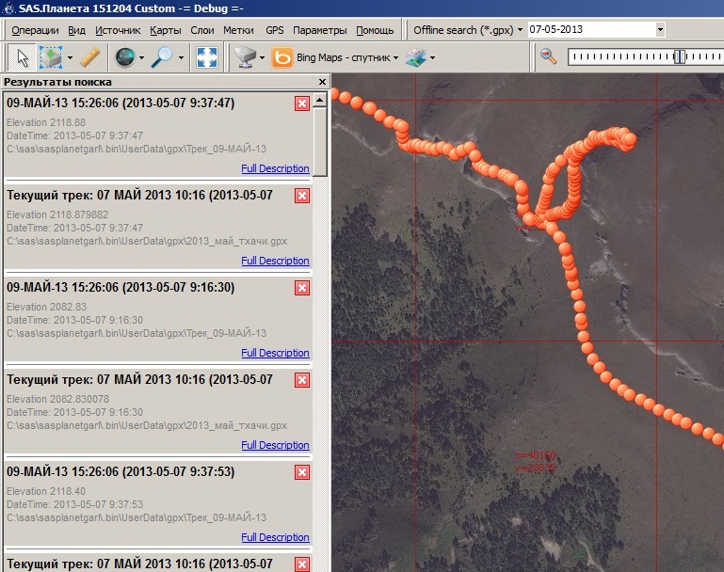Remove the first search result with red X
Image resolution: width=724 pixels, height=572 pixels.
click(301, 103)
